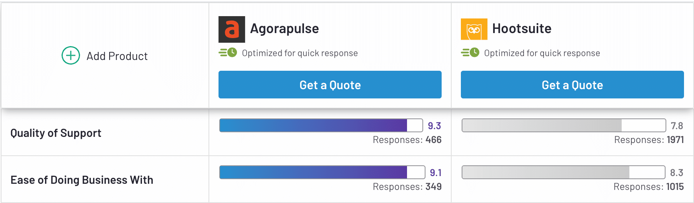Click the green plus Add Product icon
This screenshot has height=203, width=694.
tap(71, 56)
